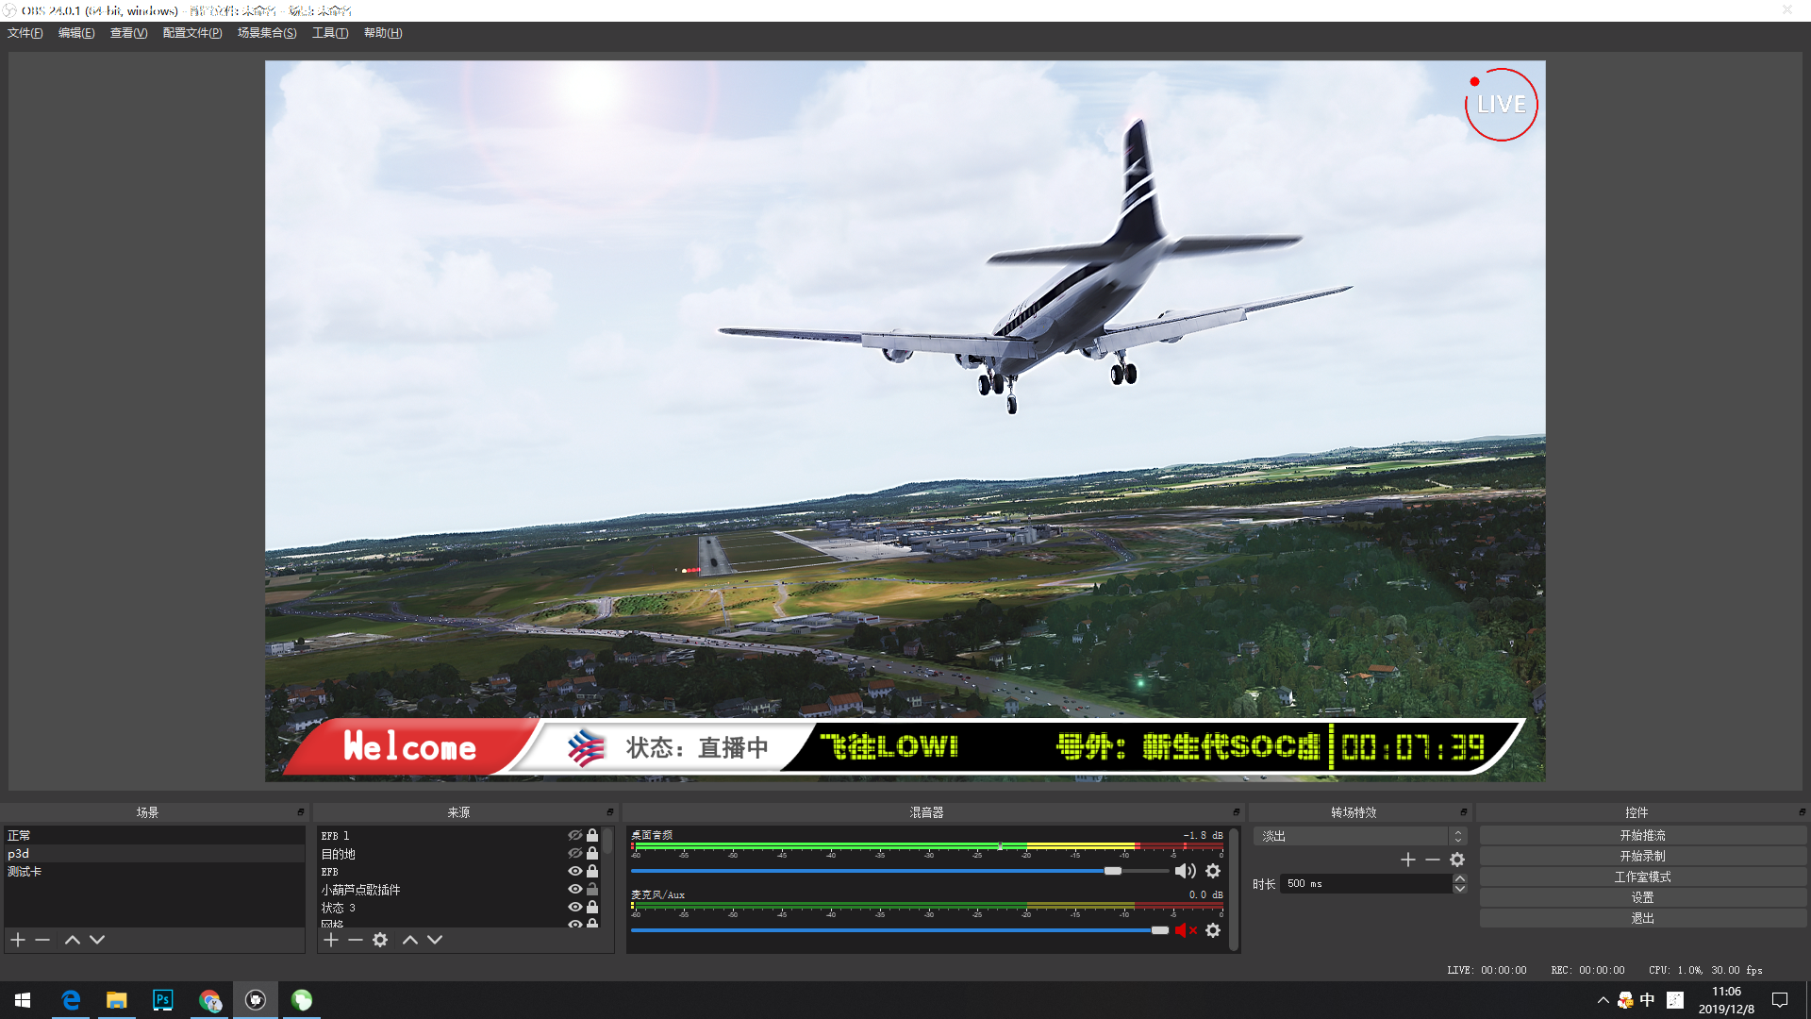Click 开始推流 to start streaming
Screen dimensions: 1811x1019
1642,835
